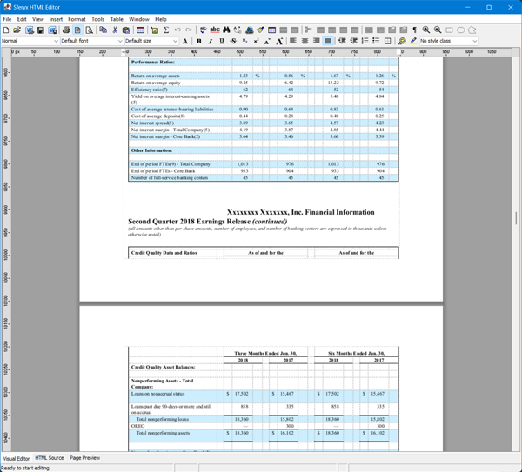Switch to the HTML Source tab

point(50,457)
